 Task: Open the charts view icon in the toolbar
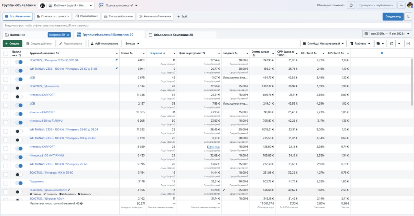408,44
